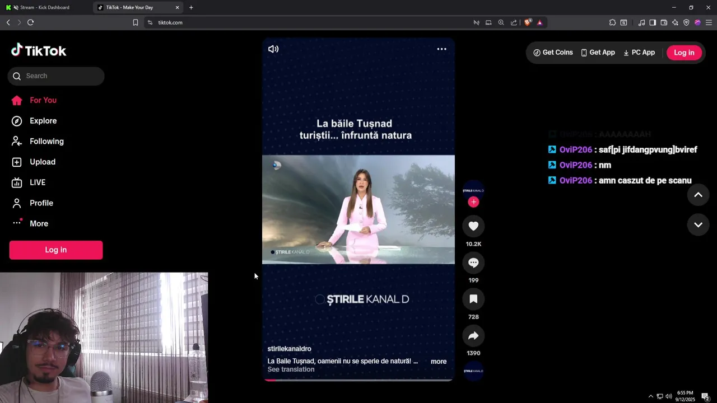Click Get Coins
This screenshot has height=403, width=717.
(553, 53)
